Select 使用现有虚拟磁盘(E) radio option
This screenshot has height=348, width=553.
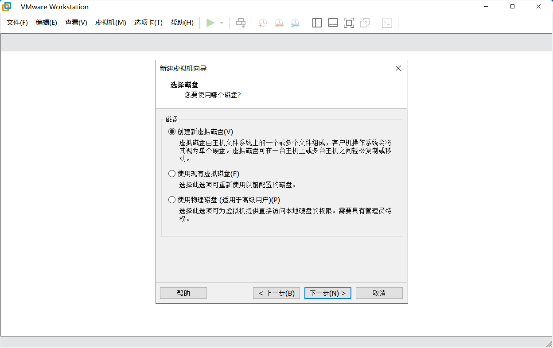coord(172,174)
